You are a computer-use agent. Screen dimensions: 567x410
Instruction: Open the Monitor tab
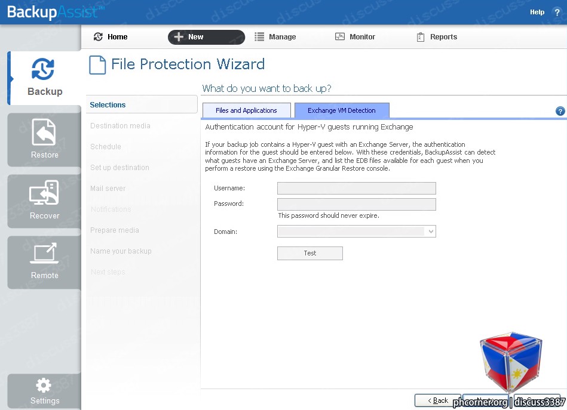355,37
